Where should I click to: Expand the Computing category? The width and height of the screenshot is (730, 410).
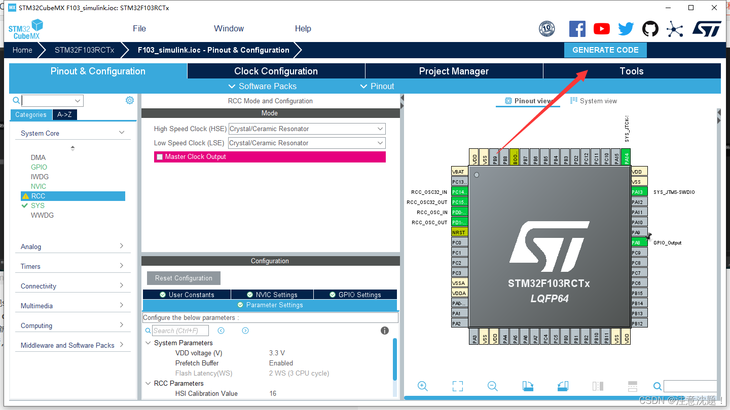coord(122,325)
